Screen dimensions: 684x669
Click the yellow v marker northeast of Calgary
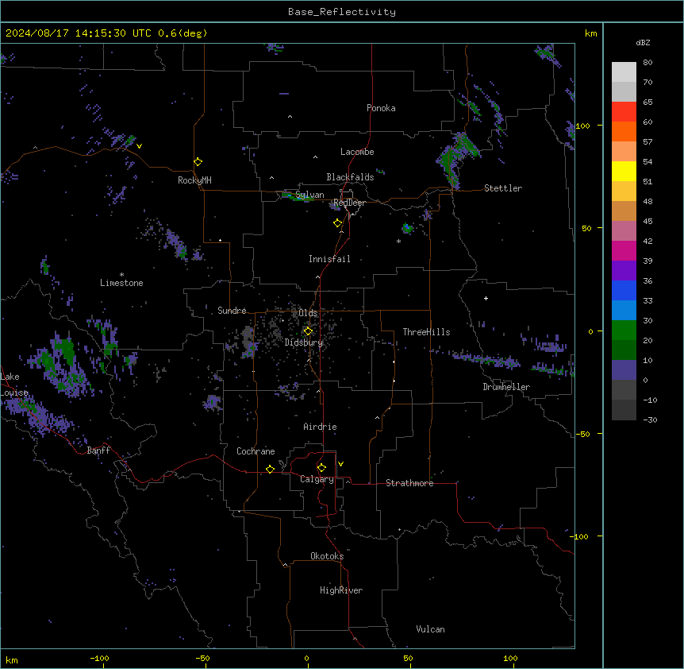click(340, 464)
